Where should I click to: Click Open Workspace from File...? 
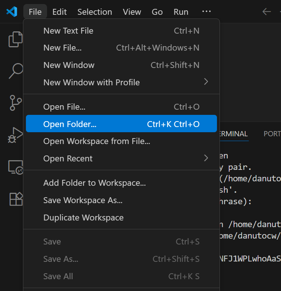point(97,141)
